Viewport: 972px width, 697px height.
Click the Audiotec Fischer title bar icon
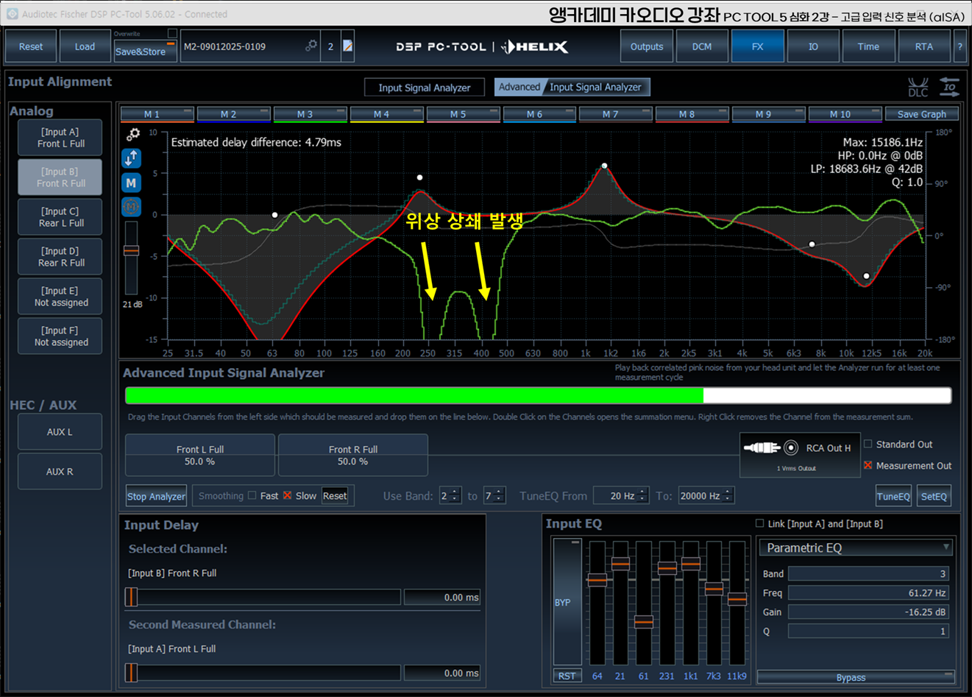pyautogui.click(x=12, y=14)
